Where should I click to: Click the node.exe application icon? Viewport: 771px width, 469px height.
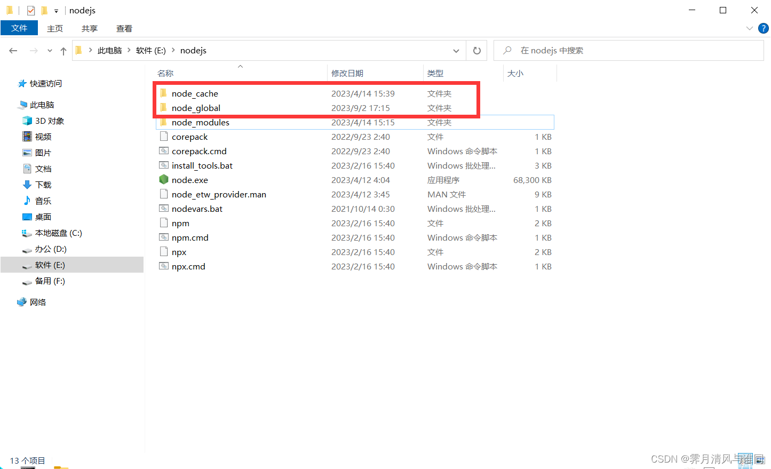tap(164, 180)
